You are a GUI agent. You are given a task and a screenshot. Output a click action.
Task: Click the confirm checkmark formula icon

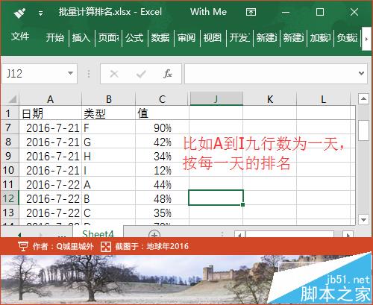click(141, 74)
